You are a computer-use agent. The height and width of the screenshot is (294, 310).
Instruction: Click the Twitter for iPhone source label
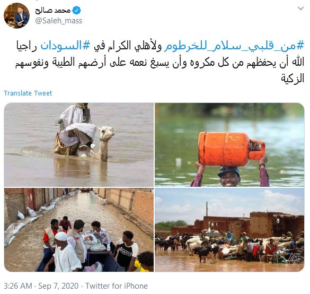(117, 286)
